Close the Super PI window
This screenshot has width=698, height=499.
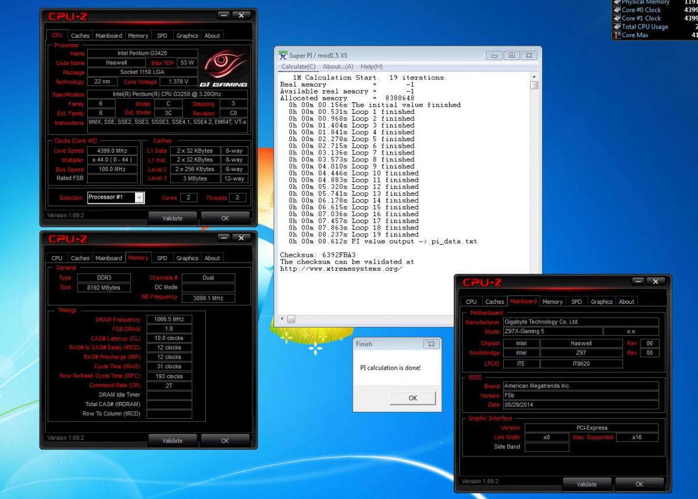[x=529, y=55]
